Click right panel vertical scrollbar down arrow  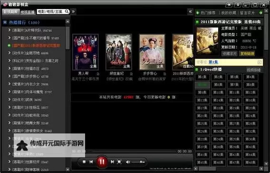[x=266, y=163]
